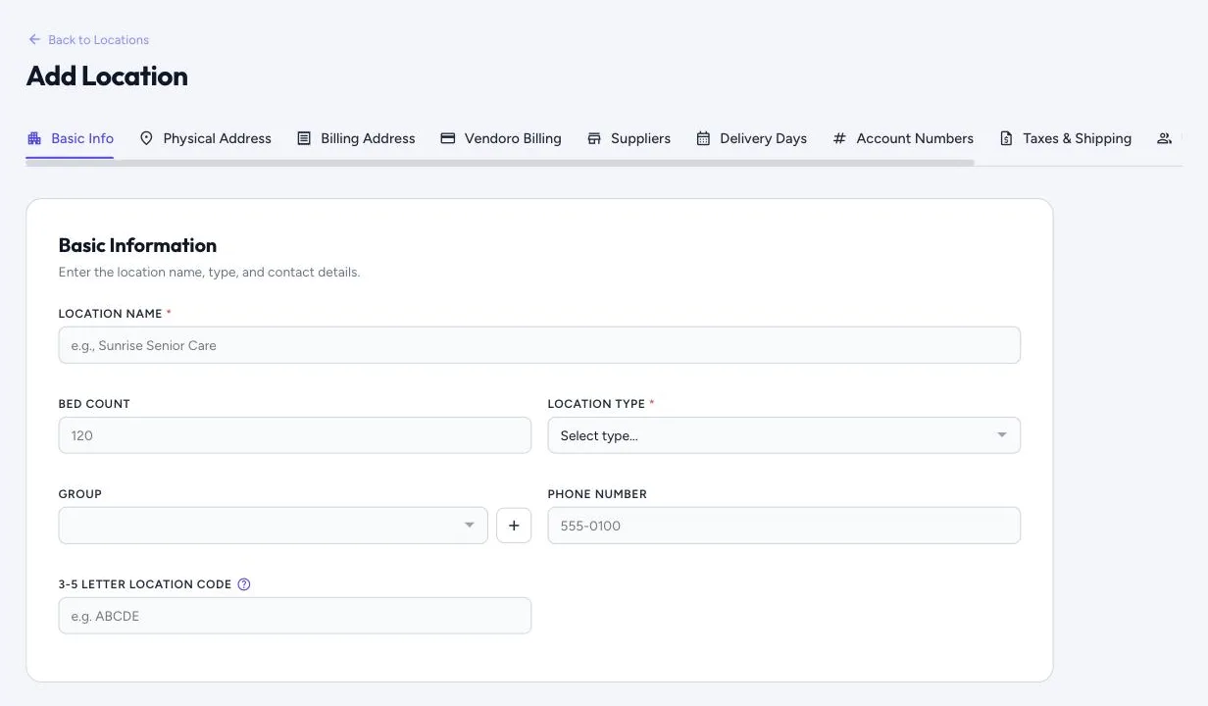Click the Physical Address pin icon
Viewport: 1208px width, 706px height.
pyautogui.click(x=146, y=138)
